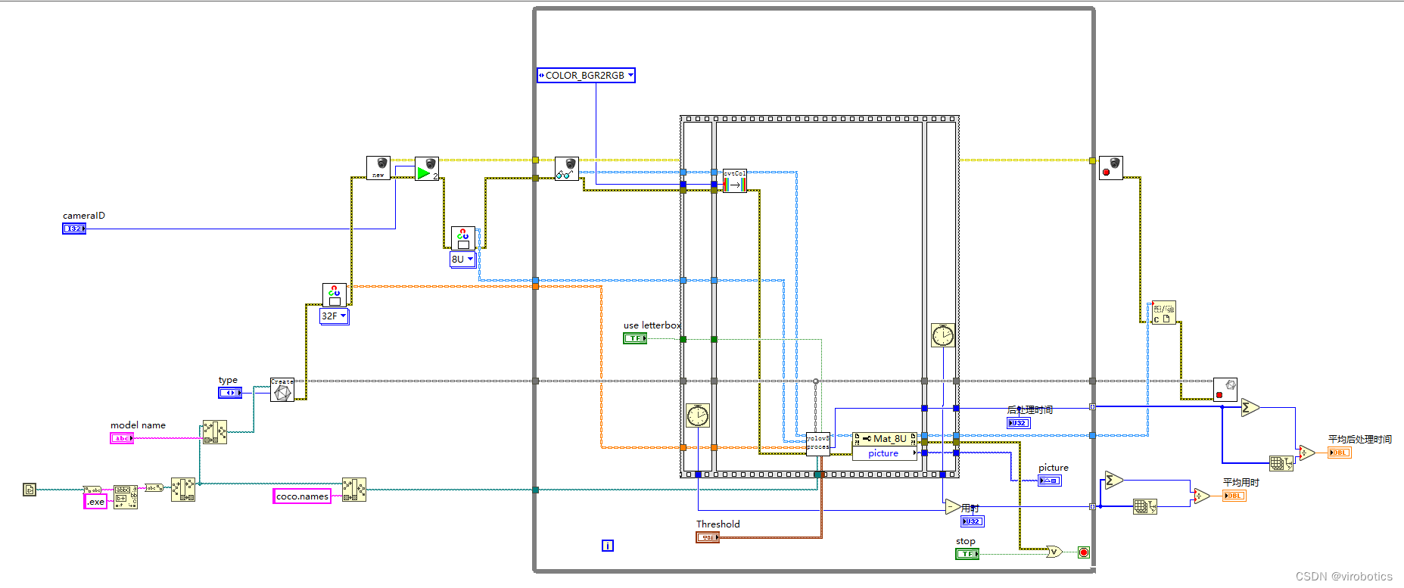Select the cvtColor node
The height and width of the screenshot is (588, 1404).
tap(735, 181)
